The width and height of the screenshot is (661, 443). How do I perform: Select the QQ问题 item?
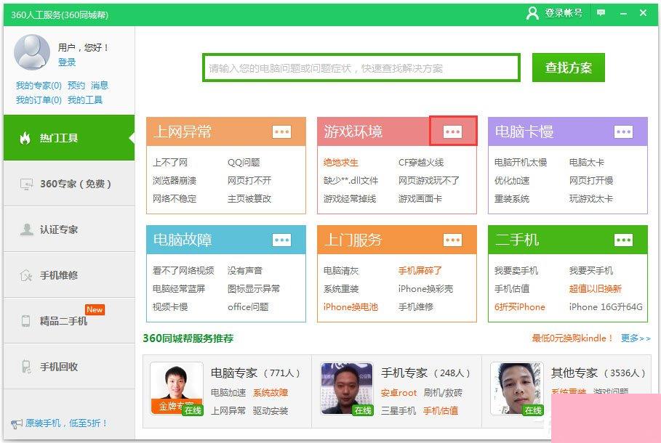coord(244,163)
